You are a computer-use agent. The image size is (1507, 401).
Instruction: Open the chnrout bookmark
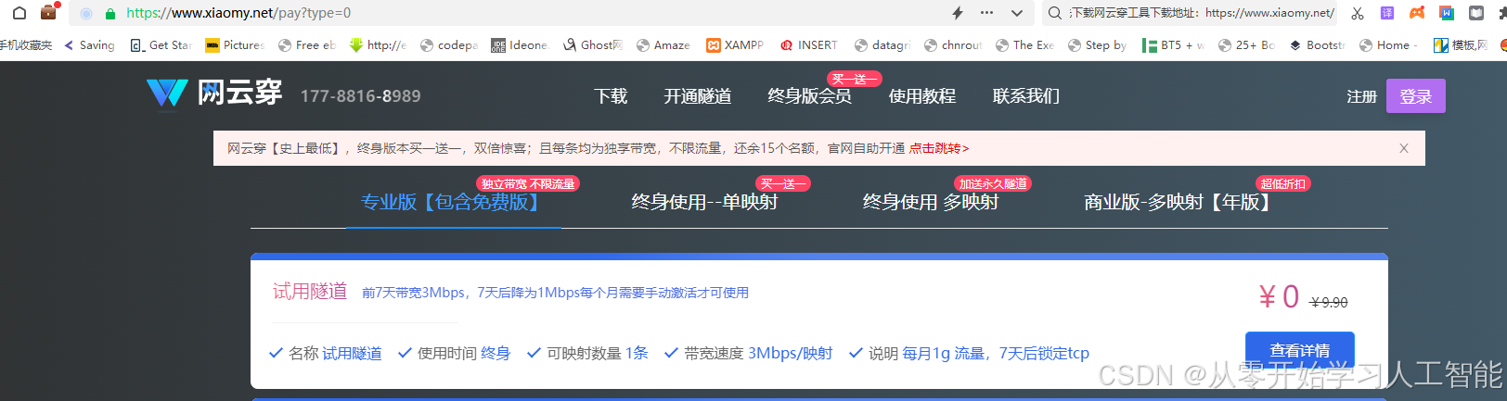[953, 44]
